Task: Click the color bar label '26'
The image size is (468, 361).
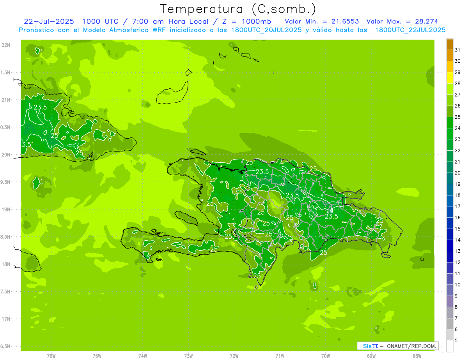Action: click(x=458, y=106)
